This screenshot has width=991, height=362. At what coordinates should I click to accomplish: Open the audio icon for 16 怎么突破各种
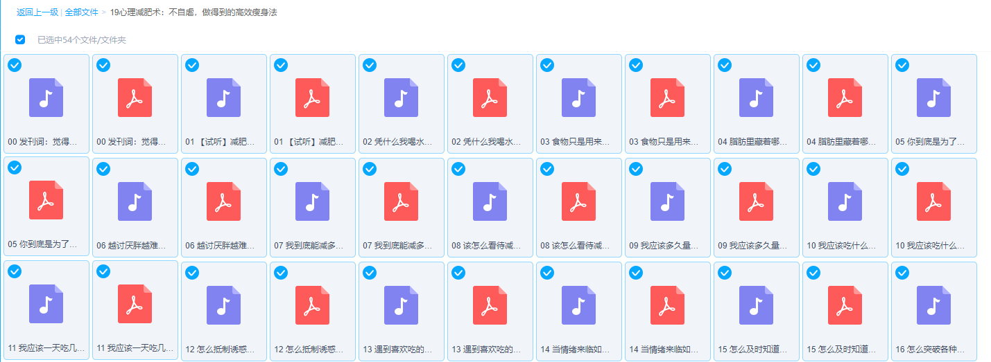(x=933, y=305)
